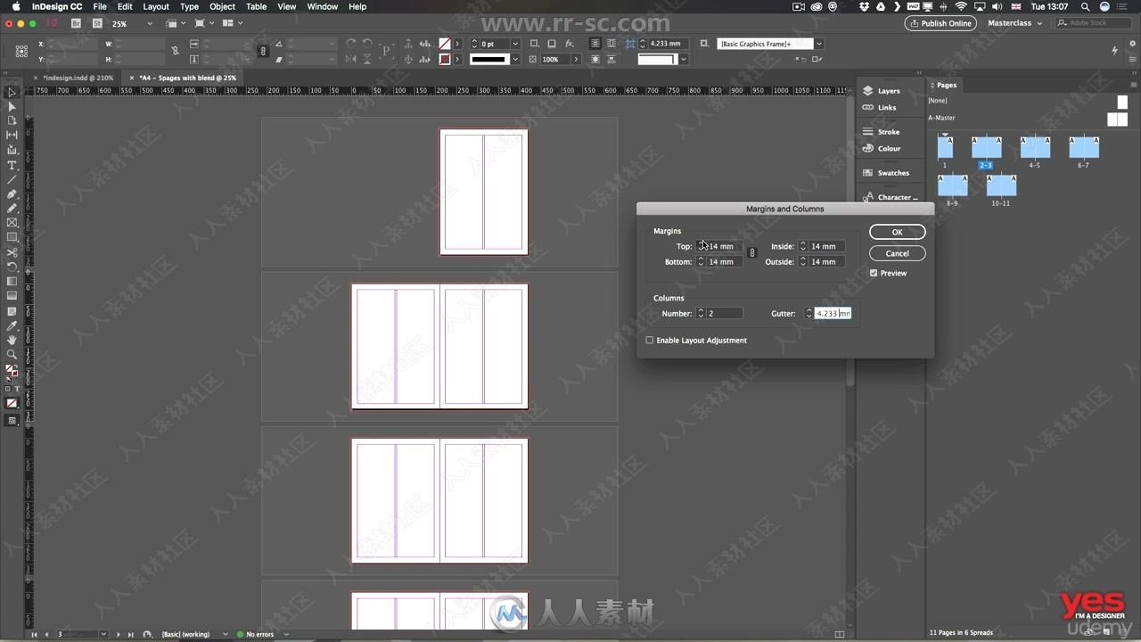Open the Layout menu
The width and height of the screenshot is (1141, 642).
click(156, 6)
